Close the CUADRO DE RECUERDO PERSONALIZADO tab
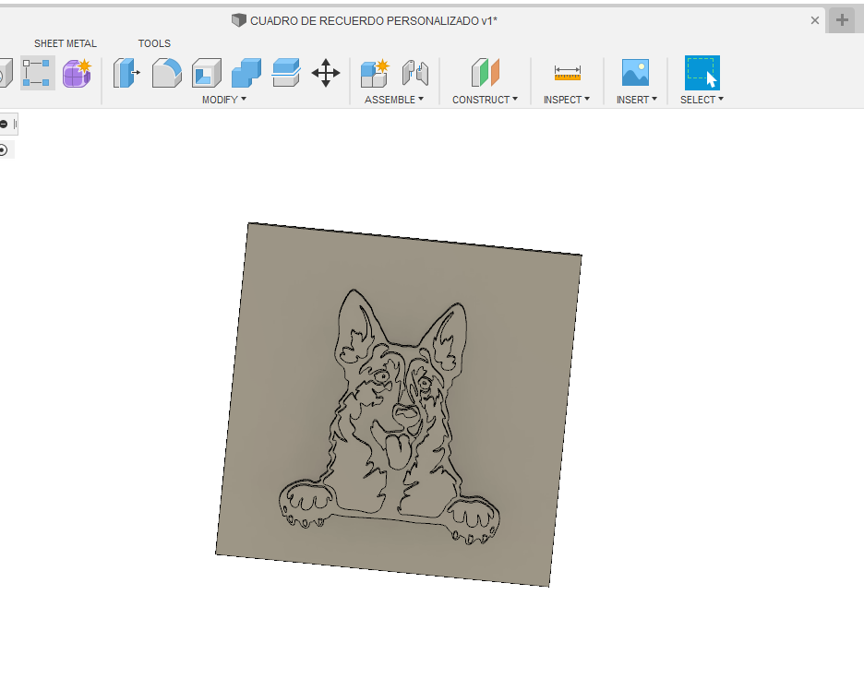The image size is (864, 690). (815, 20)
